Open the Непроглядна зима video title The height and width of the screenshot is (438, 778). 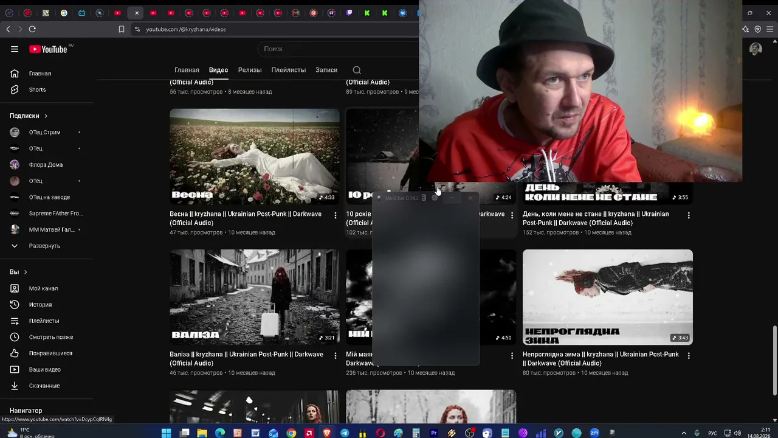(x=601, y=359)
